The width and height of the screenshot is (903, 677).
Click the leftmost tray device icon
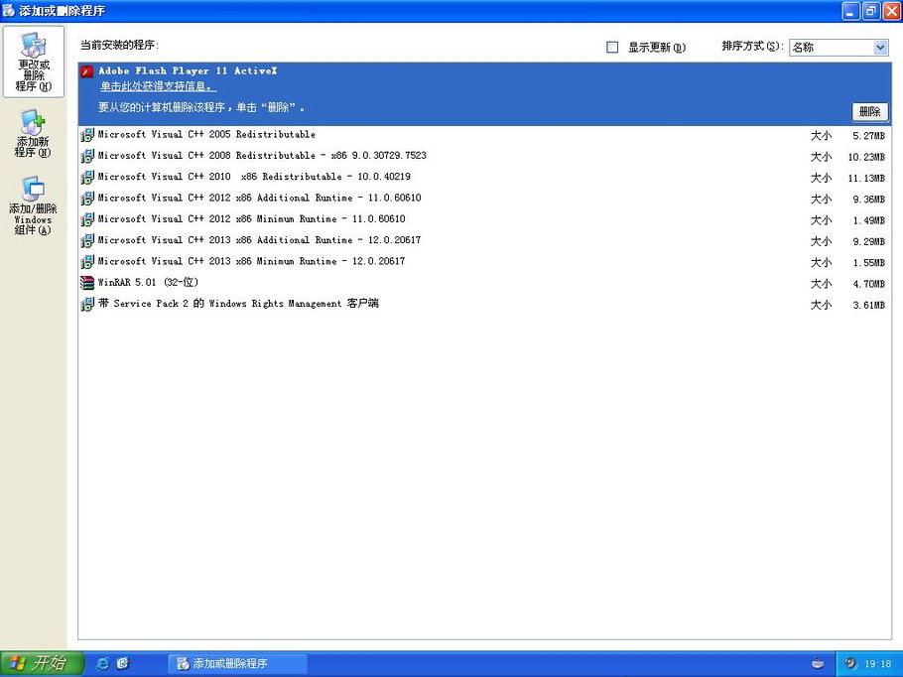click(818, 663)
